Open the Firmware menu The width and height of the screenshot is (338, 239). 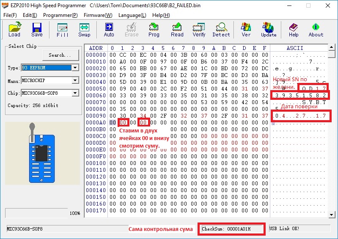point(98,15)
